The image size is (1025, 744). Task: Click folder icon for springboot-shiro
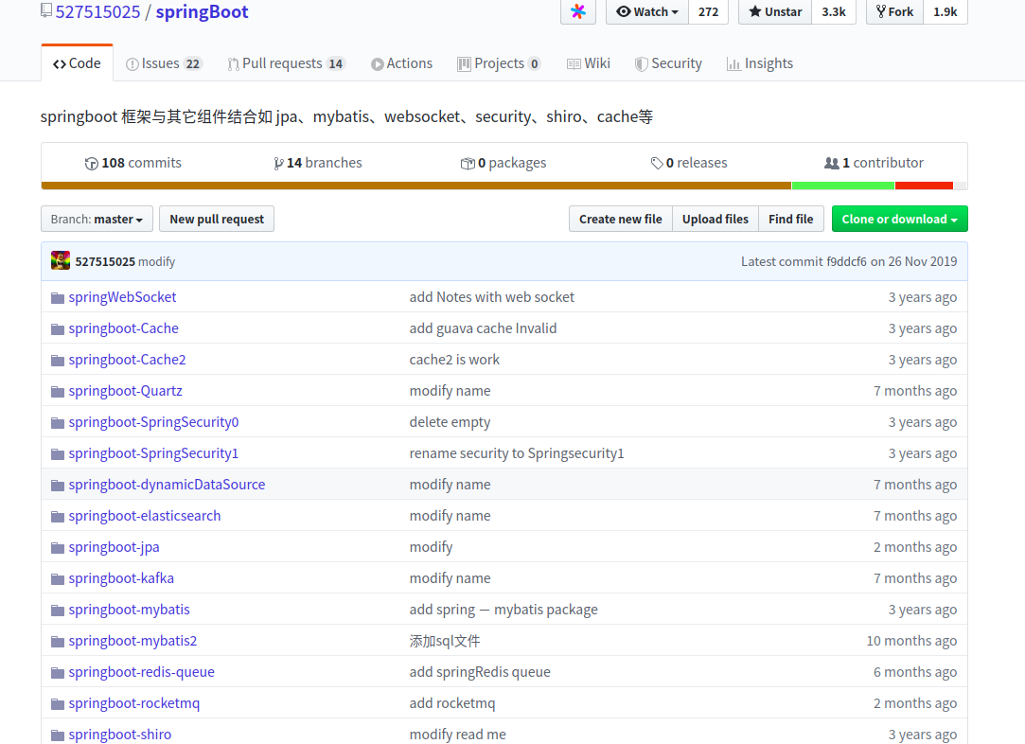pos(58,735)
